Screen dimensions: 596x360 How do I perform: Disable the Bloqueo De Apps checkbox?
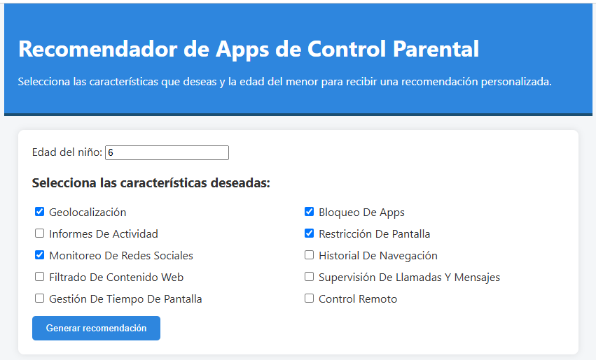click(x=309, y=212)
